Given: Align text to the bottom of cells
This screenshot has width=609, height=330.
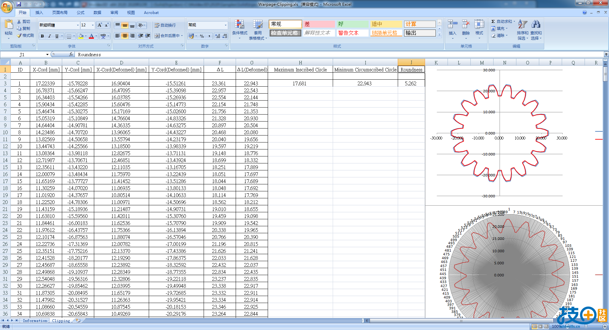Looking at the screenshot, I should [132, 25].
